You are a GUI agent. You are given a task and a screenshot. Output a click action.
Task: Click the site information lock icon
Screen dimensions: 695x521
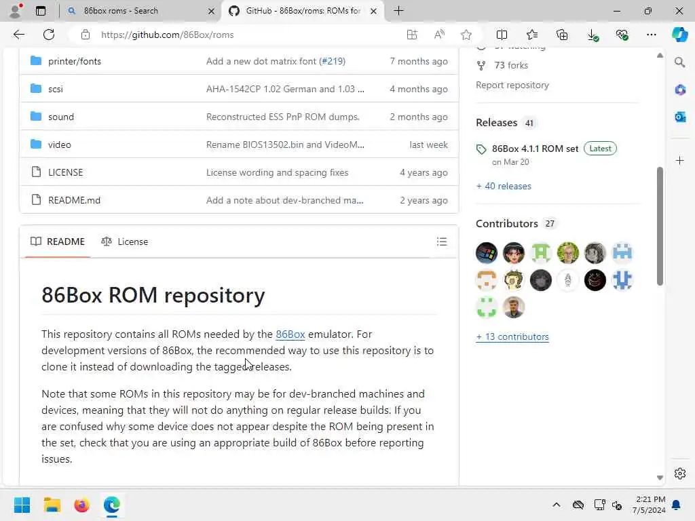click(x=86, y=35)
